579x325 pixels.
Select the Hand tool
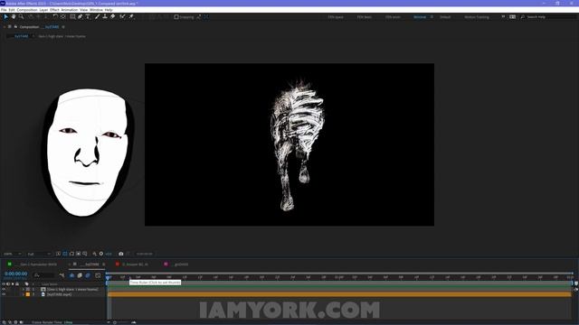tap(14, 16)
